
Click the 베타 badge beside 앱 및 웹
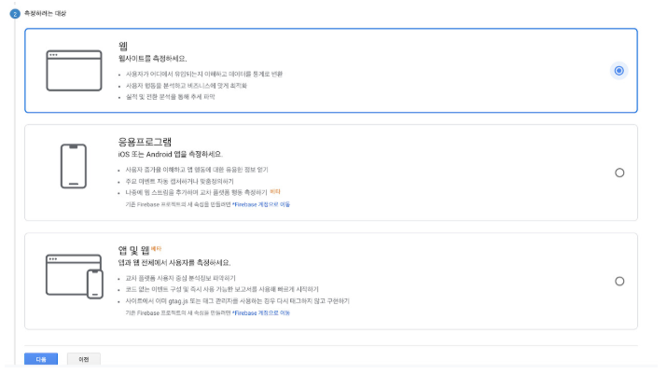click(x=156, y=248)
